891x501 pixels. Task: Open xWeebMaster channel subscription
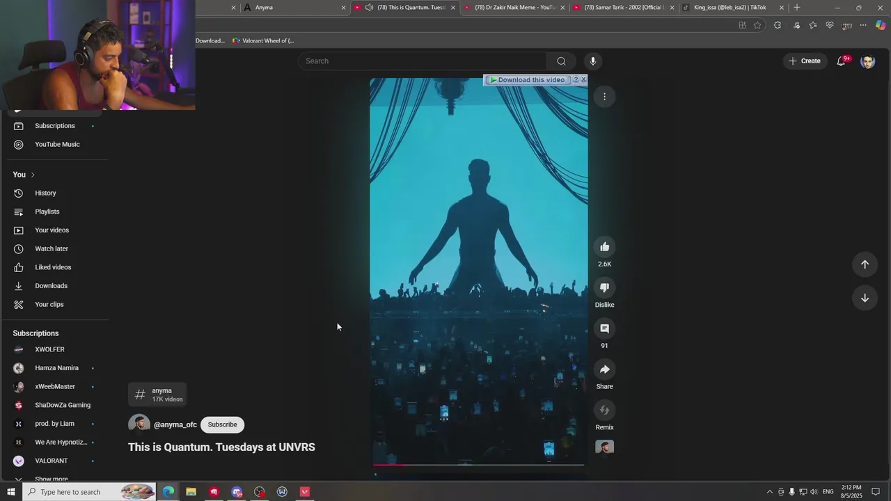pyautogui.click(x=54, y=387)
